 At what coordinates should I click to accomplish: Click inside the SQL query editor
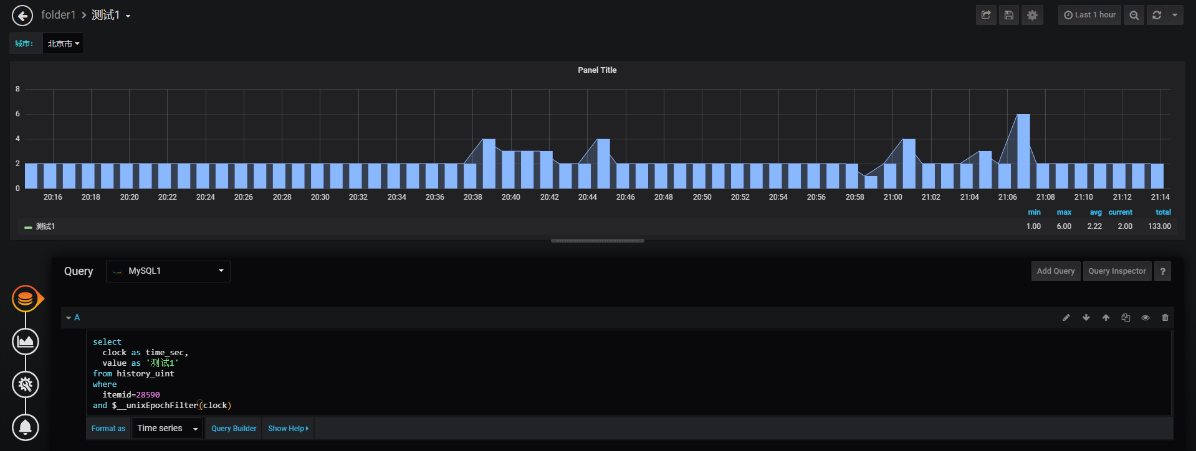tap(628, 373)
